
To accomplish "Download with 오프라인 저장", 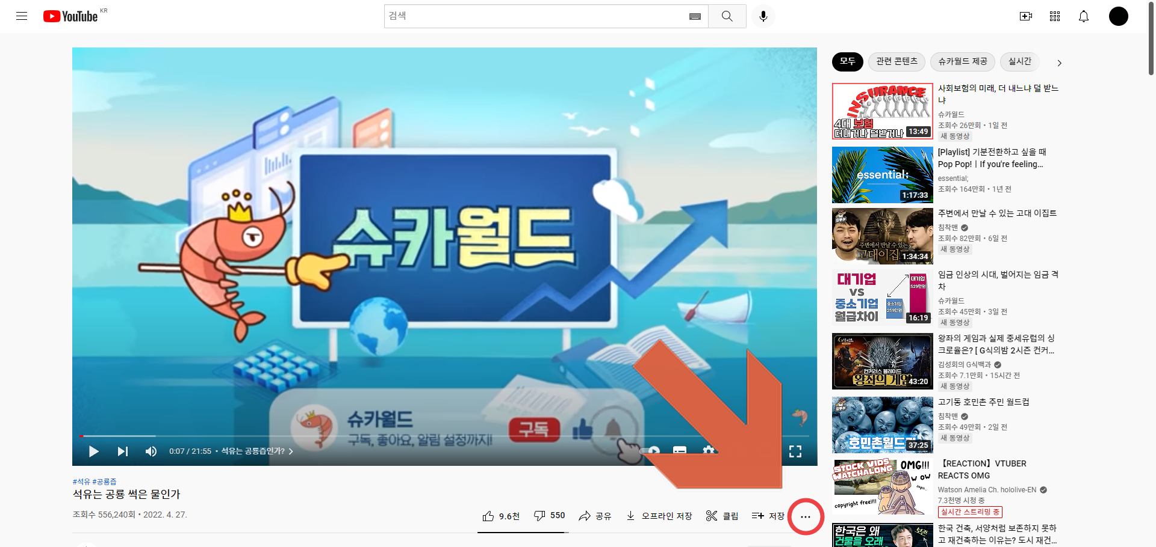I will click(x=659, y=516).
